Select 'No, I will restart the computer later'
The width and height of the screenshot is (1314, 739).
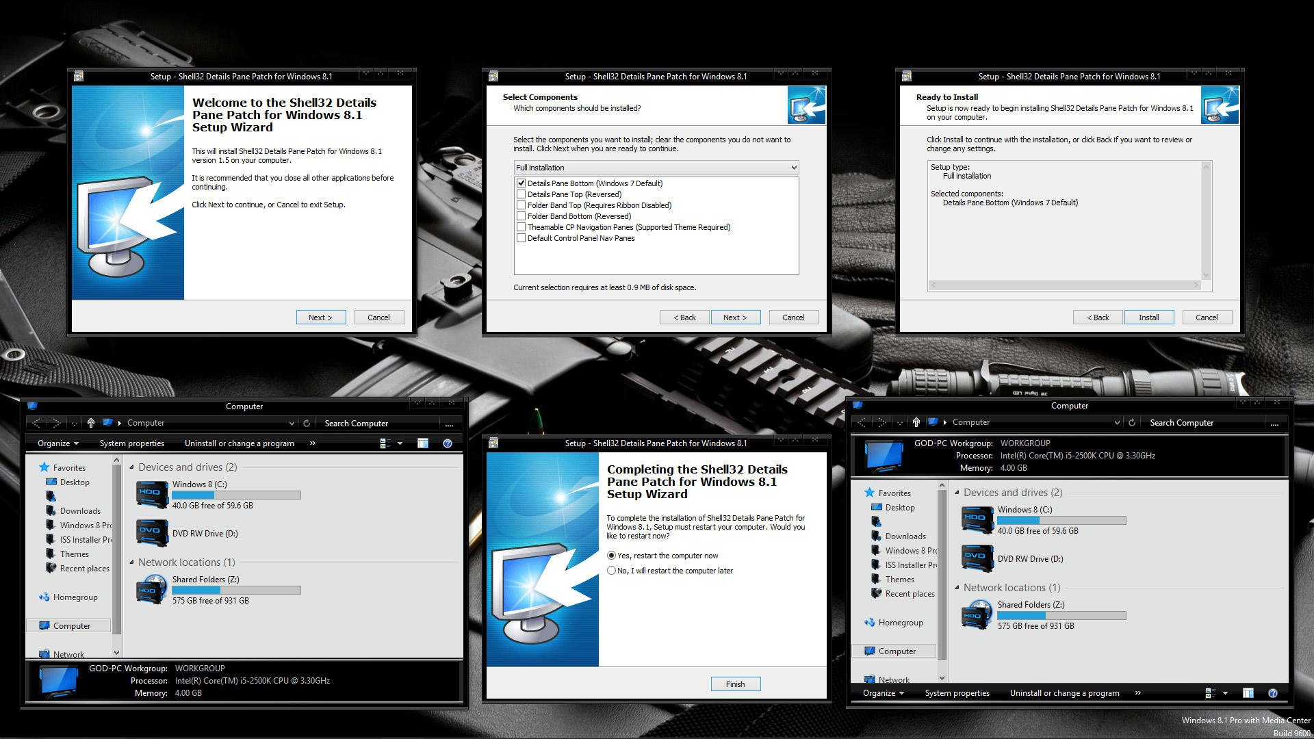coord(612,571)
